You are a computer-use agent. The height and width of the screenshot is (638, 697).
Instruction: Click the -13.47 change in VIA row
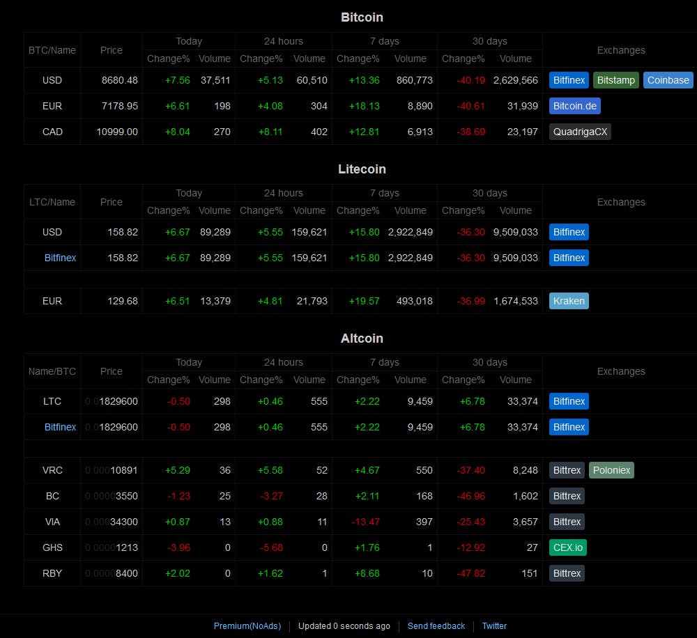pyautogui.click(x=365, y=522)
